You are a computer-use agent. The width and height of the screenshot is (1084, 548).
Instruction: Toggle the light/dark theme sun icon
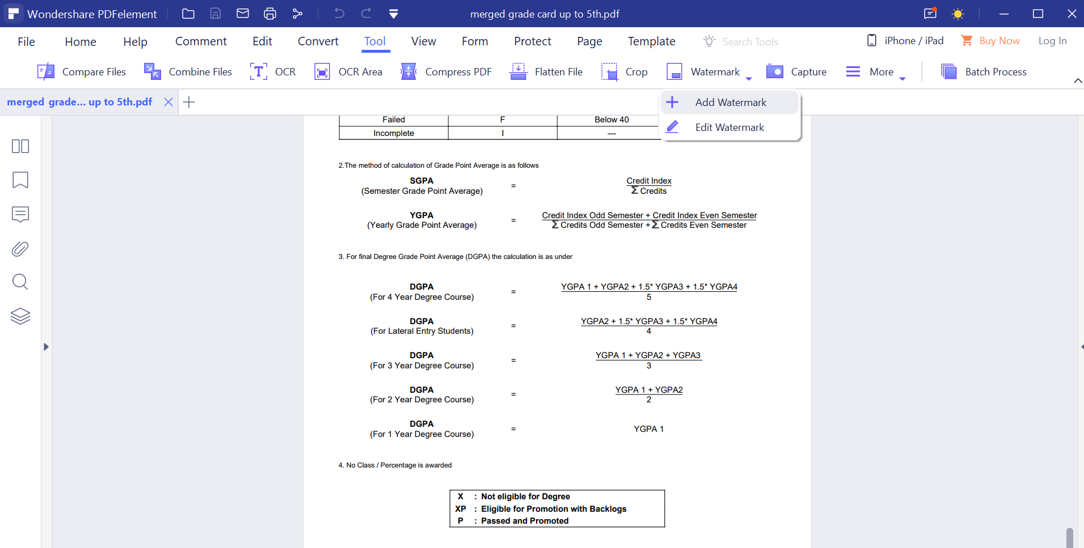coord(958,14)
